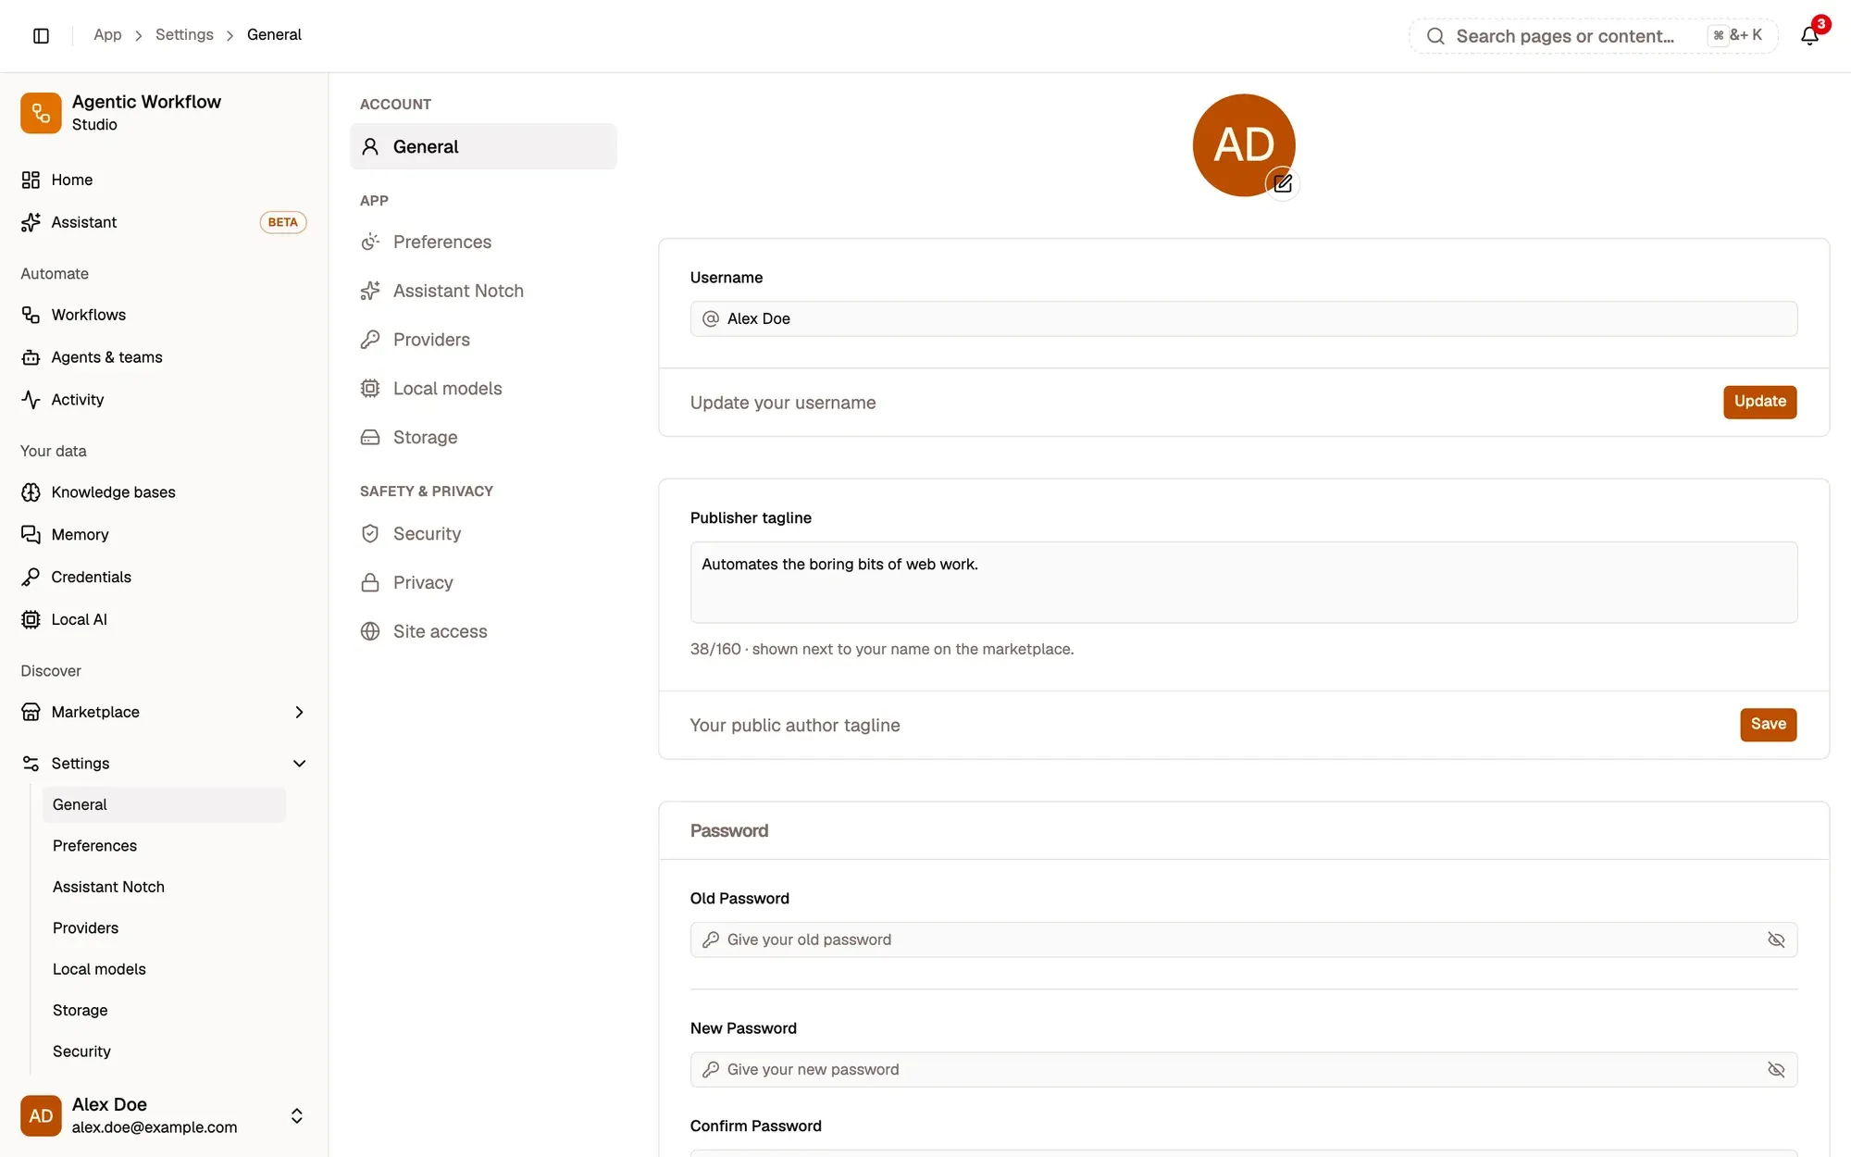
Task: Click the "38/160" character counter text
Action: point(715,650)
